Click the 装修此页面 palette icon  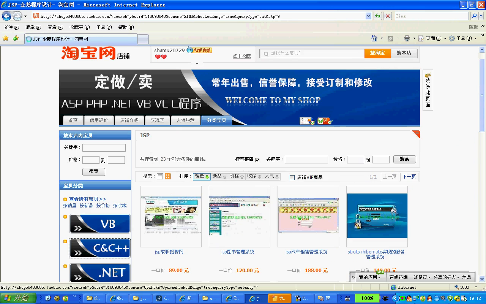428,75
